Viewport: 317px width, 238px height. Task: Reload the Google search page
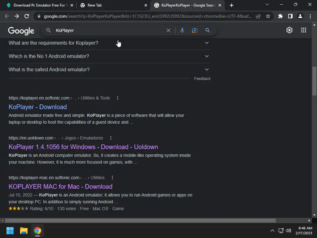27,16
